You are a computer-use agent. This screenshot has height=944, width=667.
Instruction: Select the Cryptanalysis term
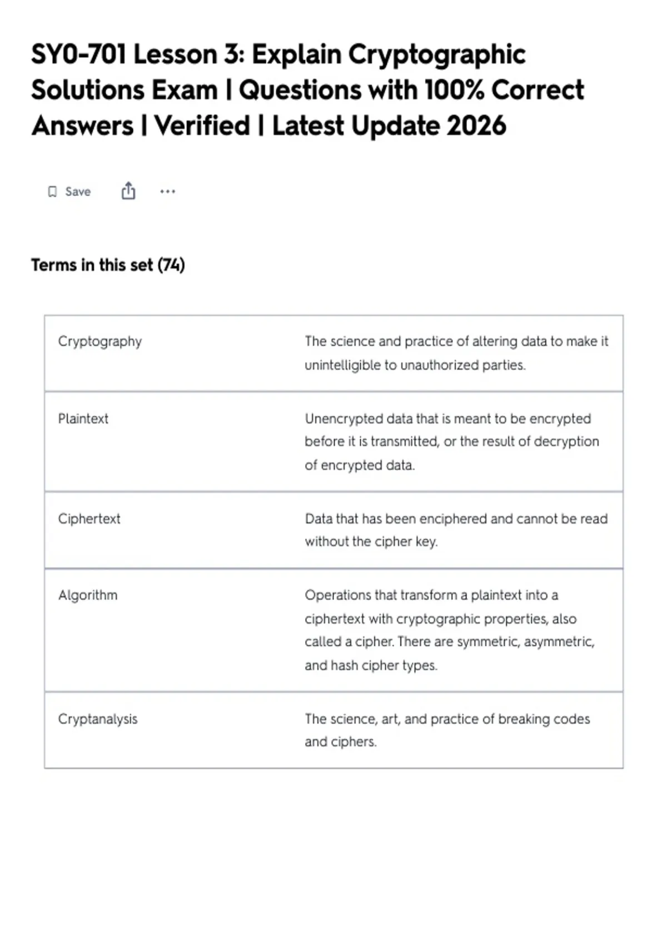tap(98, 719)
